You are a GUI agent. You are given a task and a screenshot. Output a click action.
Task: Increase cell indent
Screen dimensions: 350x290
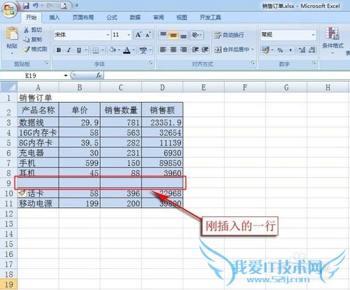(x=204, y=50)
